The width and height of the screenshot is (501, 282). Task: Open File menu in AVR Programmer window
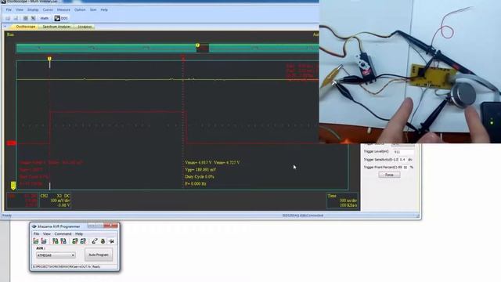click(36, 234)
